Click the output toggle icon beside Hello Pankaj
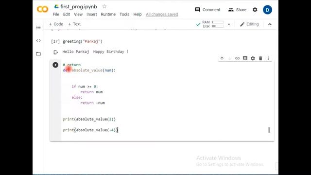This screenshot has width=311, height=175. 56,52
